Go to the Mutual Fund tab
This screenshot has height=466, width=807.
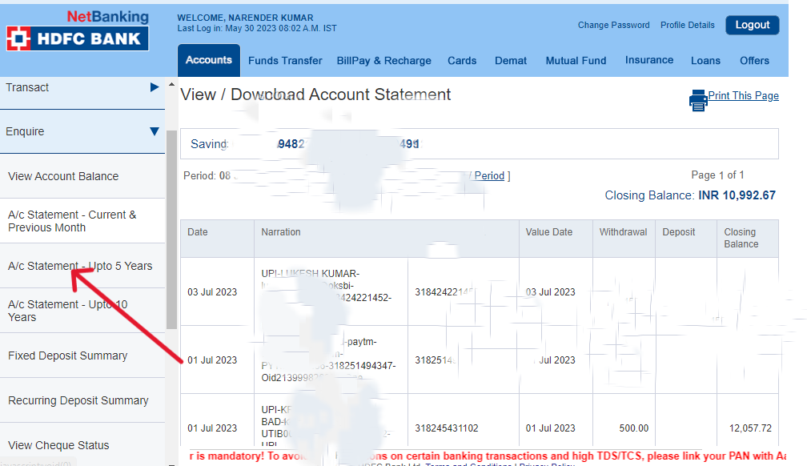tap(576, 61)
